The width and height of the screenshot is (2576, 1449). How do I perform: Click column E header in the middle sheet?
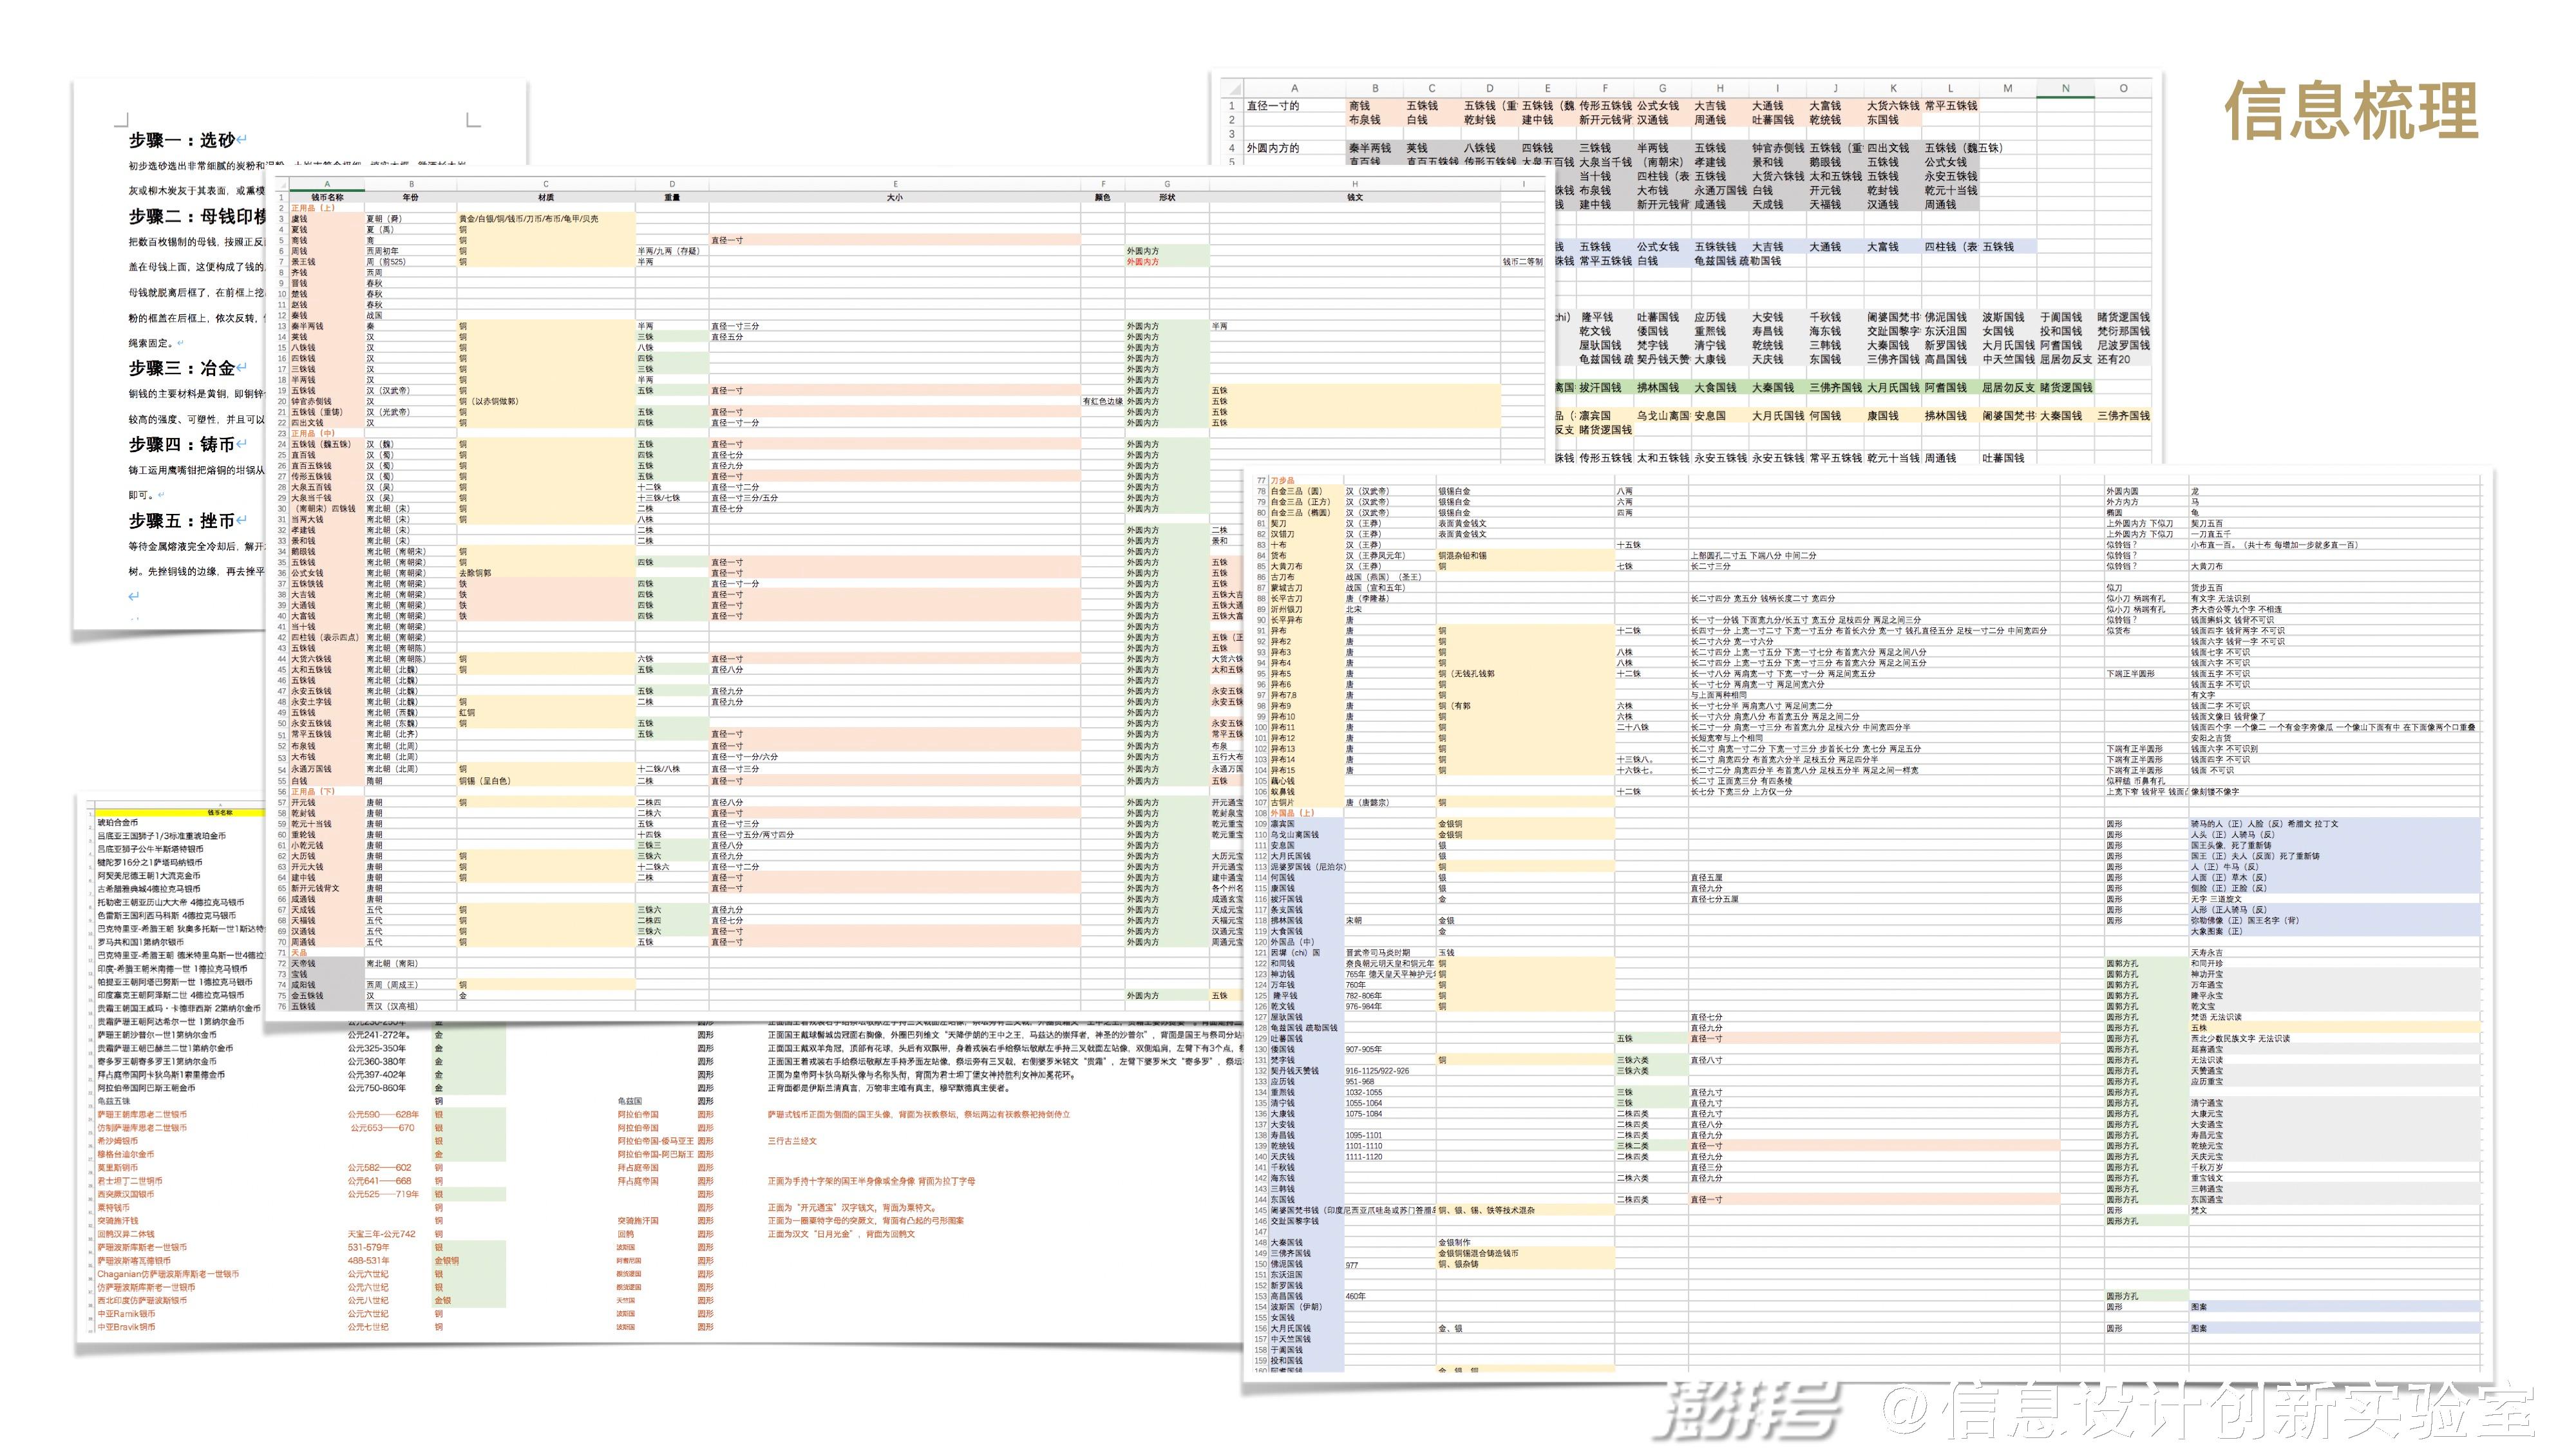tap(895, 184)
